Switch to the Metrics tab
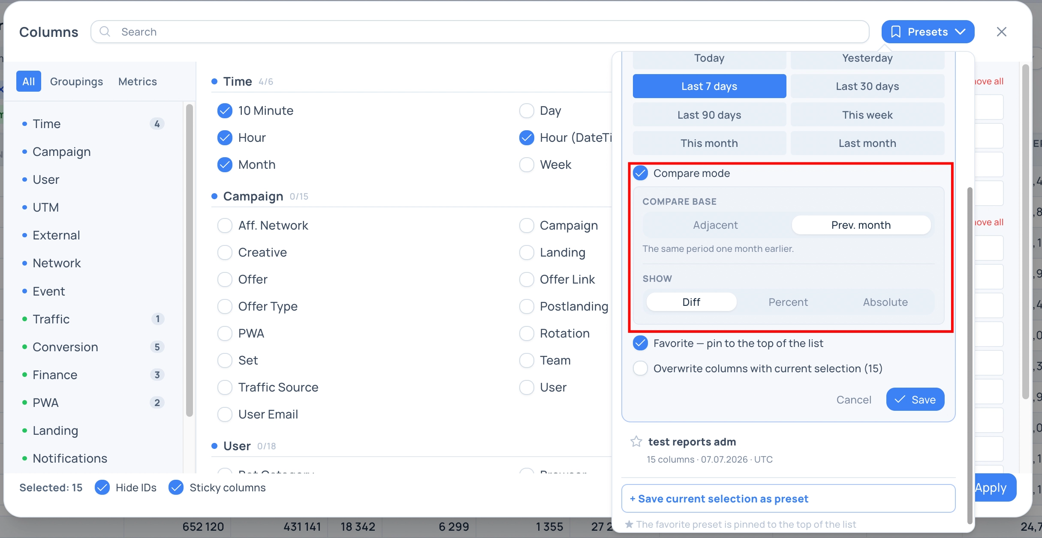1042x538 pixels. click(x=138, y=81)
